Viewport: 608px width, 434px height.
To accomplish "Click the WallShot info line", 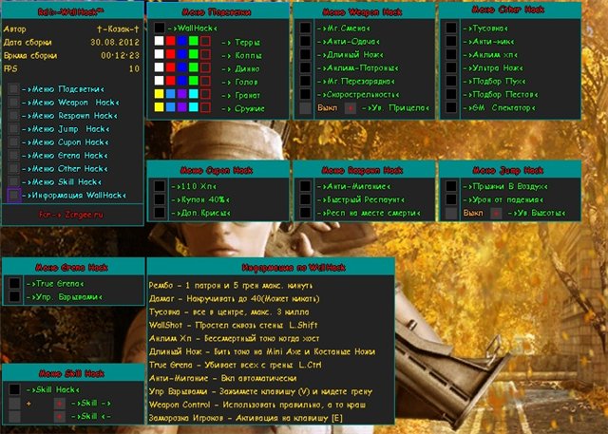I will coord(234,325).
